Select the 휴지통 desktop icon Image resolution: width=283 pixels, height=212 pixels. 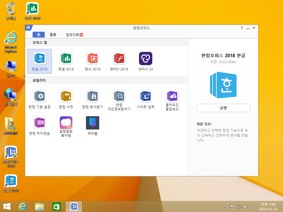[x=11, y=11]
